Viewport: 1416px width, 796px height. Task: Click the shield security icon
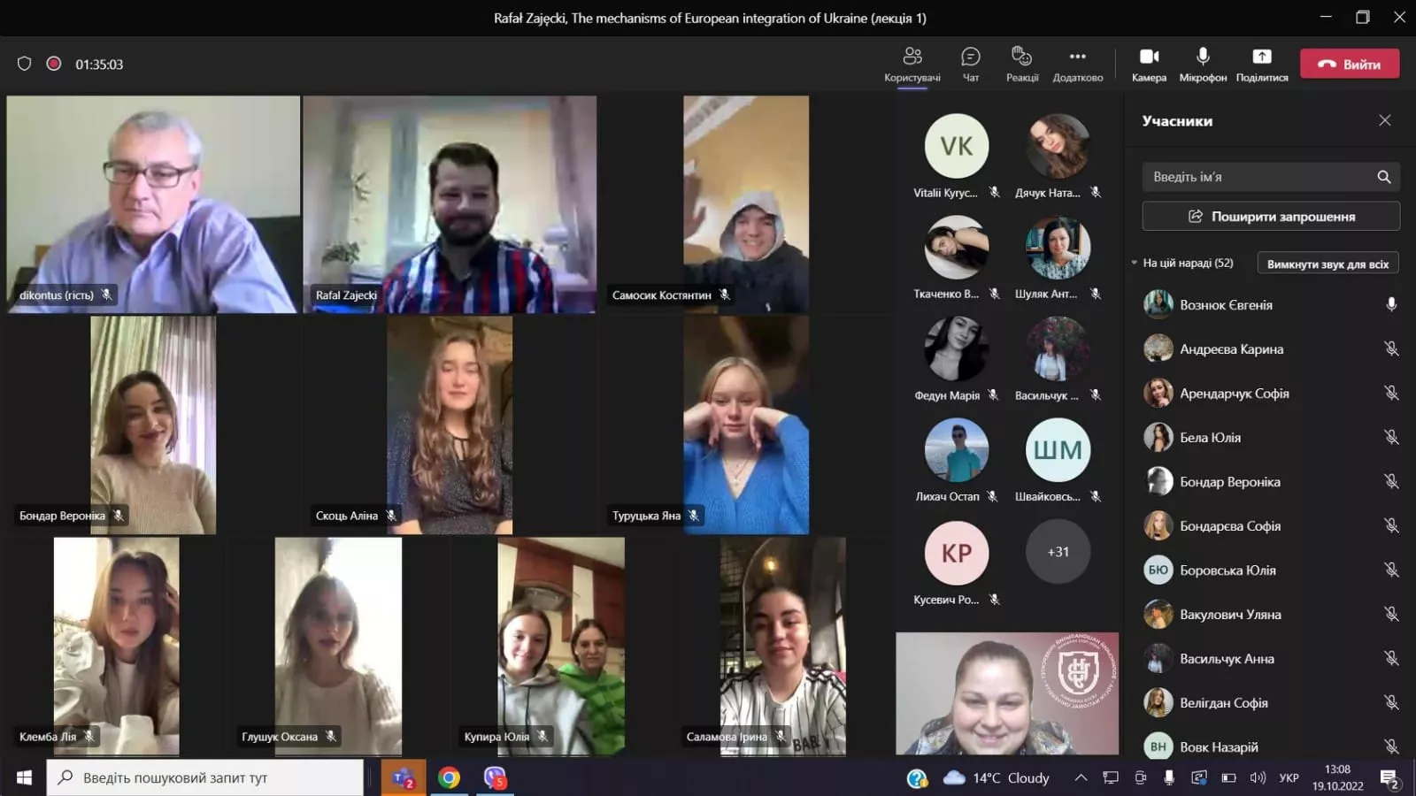[25, 64]
